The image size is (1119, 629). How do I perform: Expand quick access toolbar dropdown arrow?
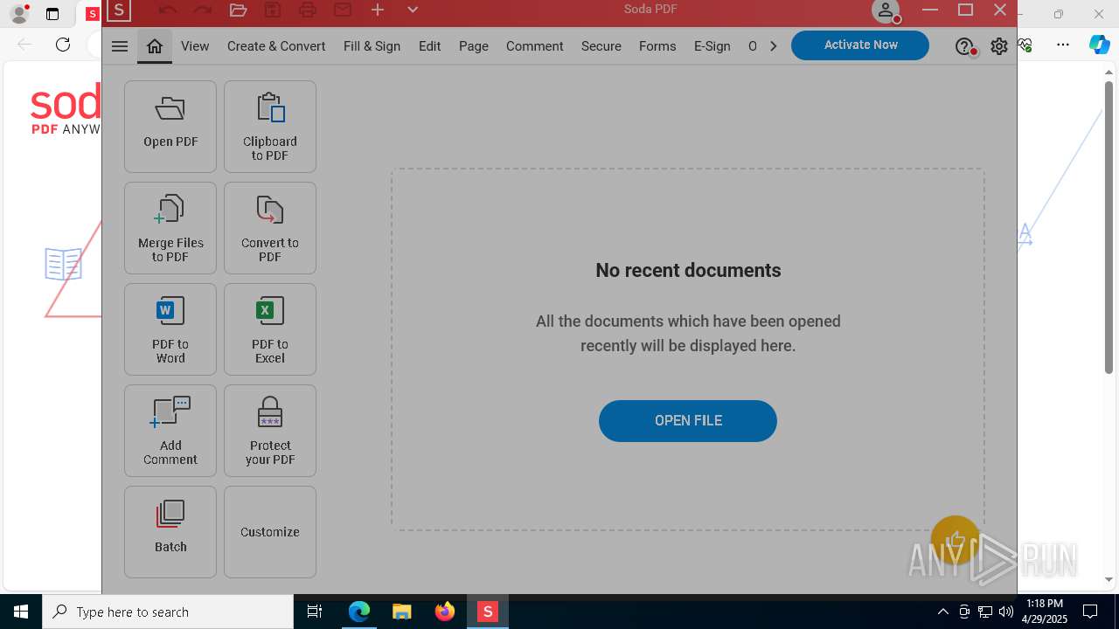click(x=413, y=10)
